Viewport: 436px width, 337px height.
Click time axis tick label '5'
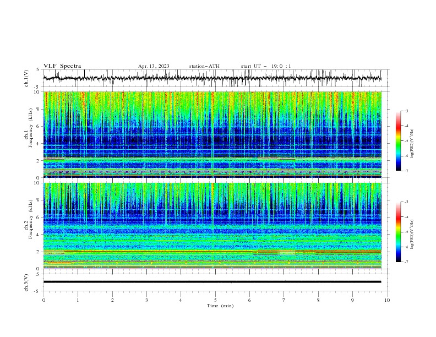click(x=215, y=300)
